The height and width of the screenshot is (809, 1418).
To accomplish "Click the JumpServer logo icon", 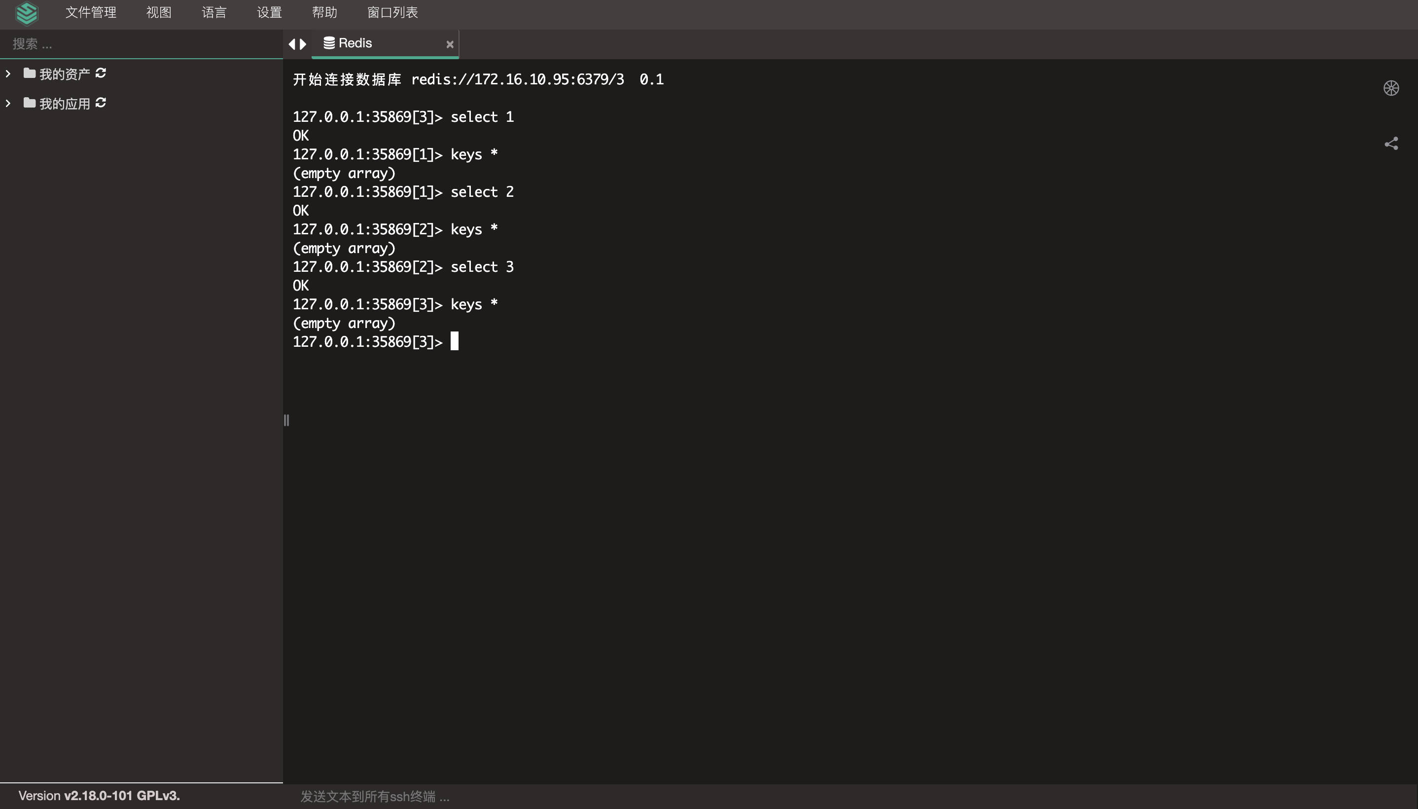I will tap(27, 13).
